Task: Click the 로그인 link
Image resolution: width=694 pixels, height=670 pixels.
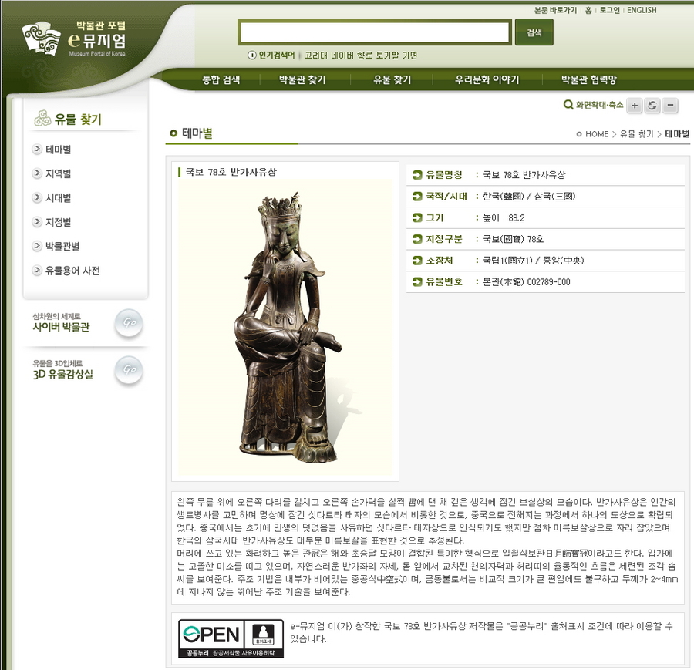Action: click(x=609, y=10)
